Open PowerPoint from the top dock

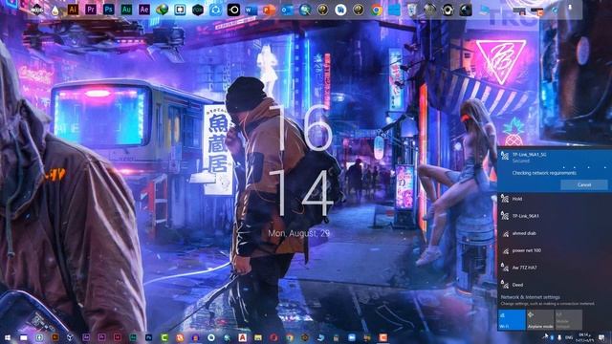[x=269, y=10]
